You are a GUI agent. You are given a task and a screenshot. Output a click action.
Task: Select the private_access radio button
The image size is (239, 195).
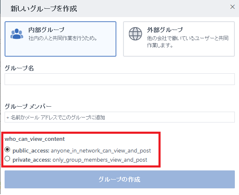click(x=7, y=159)
